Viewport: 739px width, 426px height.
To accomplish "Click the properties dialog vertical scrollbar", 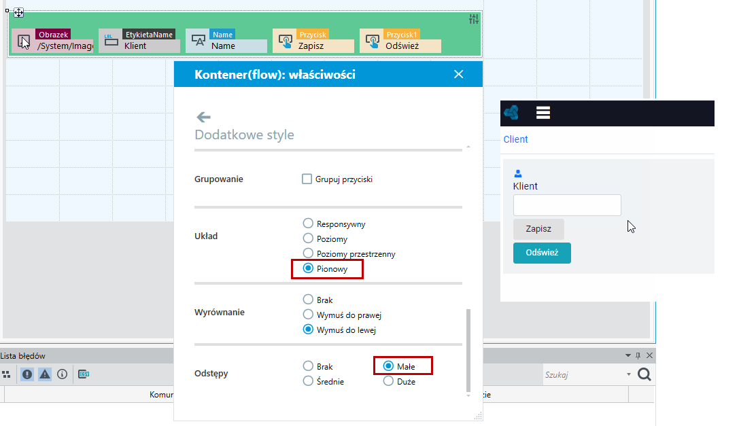I will click(x=468, y=350).
